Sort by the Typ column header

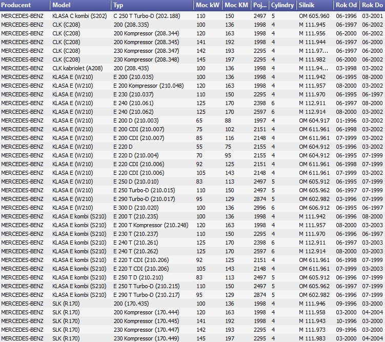[152, 5]
